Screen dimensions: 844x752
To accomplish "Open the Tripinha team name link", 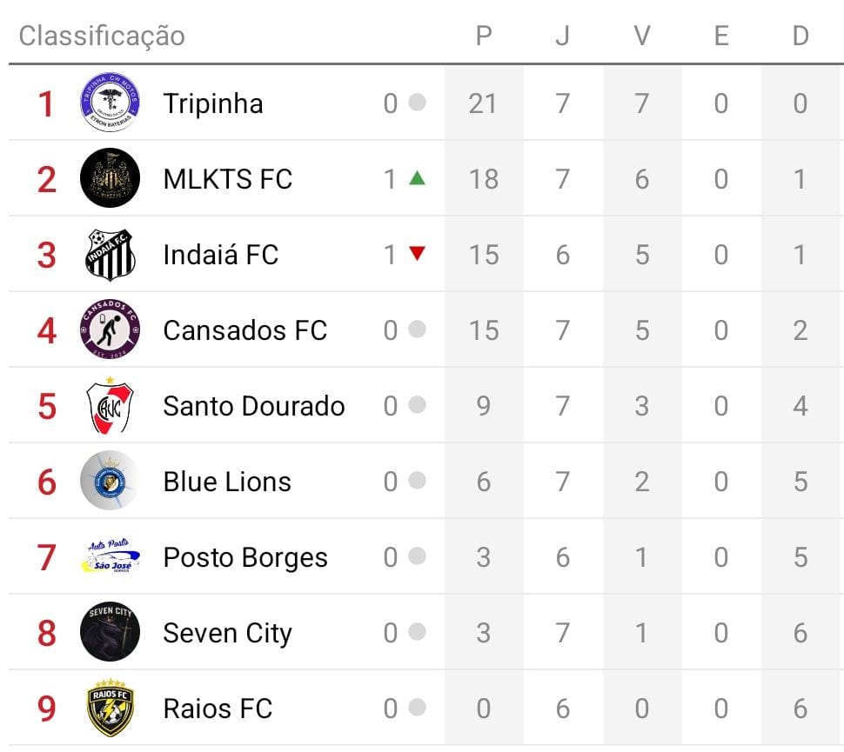I will point(213,103).
